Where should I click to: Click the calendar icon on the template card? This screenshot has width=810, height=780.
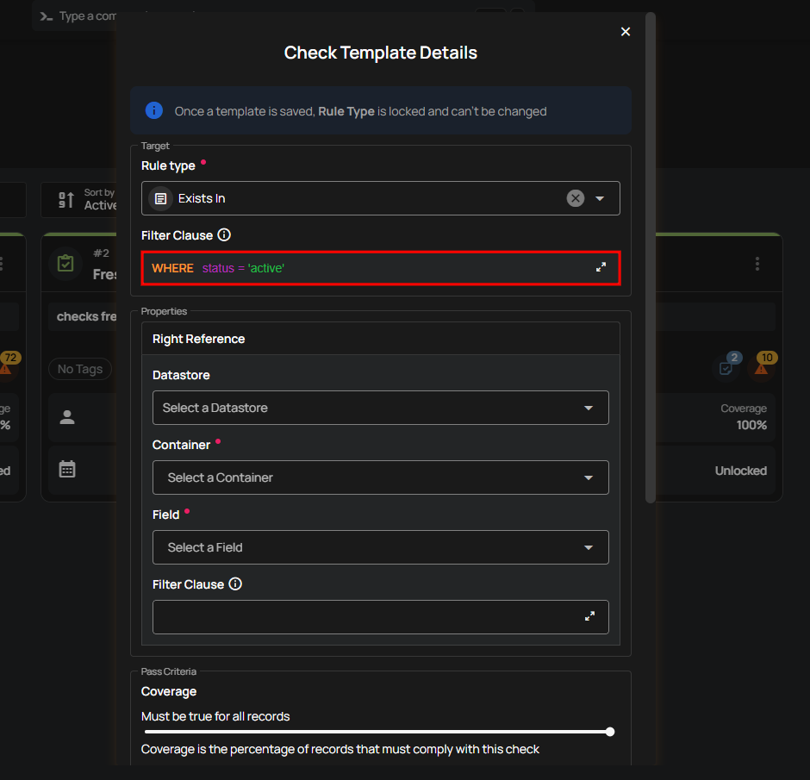pyautogui.click(x=67, y=470)
